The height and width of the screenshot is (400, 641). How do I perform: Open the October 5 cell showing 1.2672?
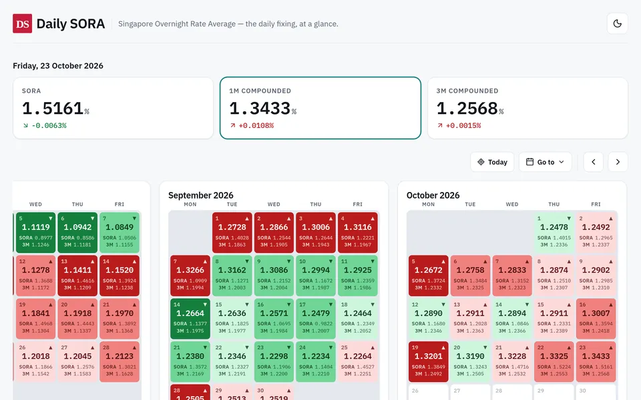pyautogui.click(x=429, y=275)
